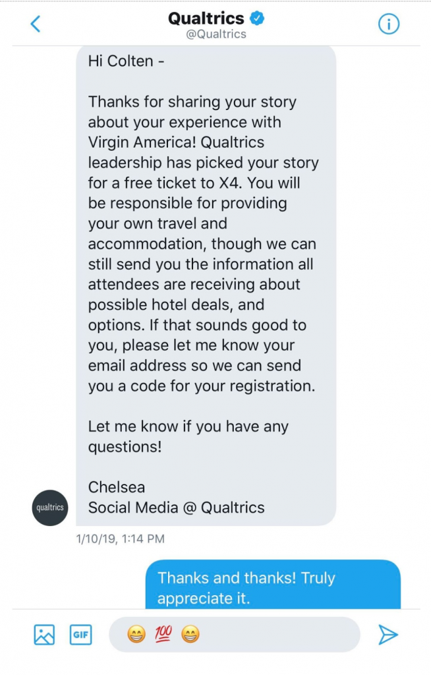The height and width of the screenshot is (675, 431).
Task: Tap the 'Virgin America! Qualtrics' text line
Action: click(176, 142)
